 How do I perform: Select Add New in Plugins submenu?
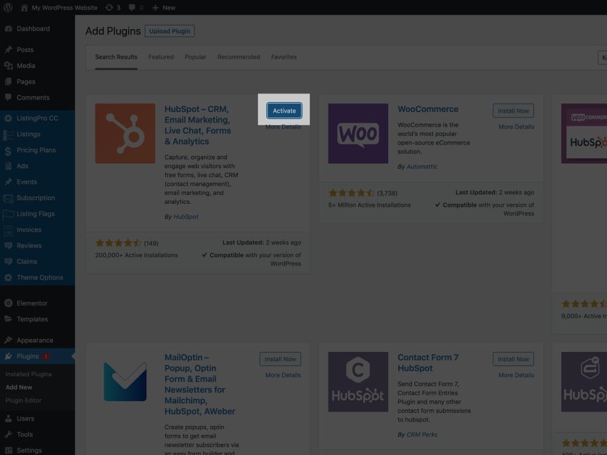tap(19, 387)
